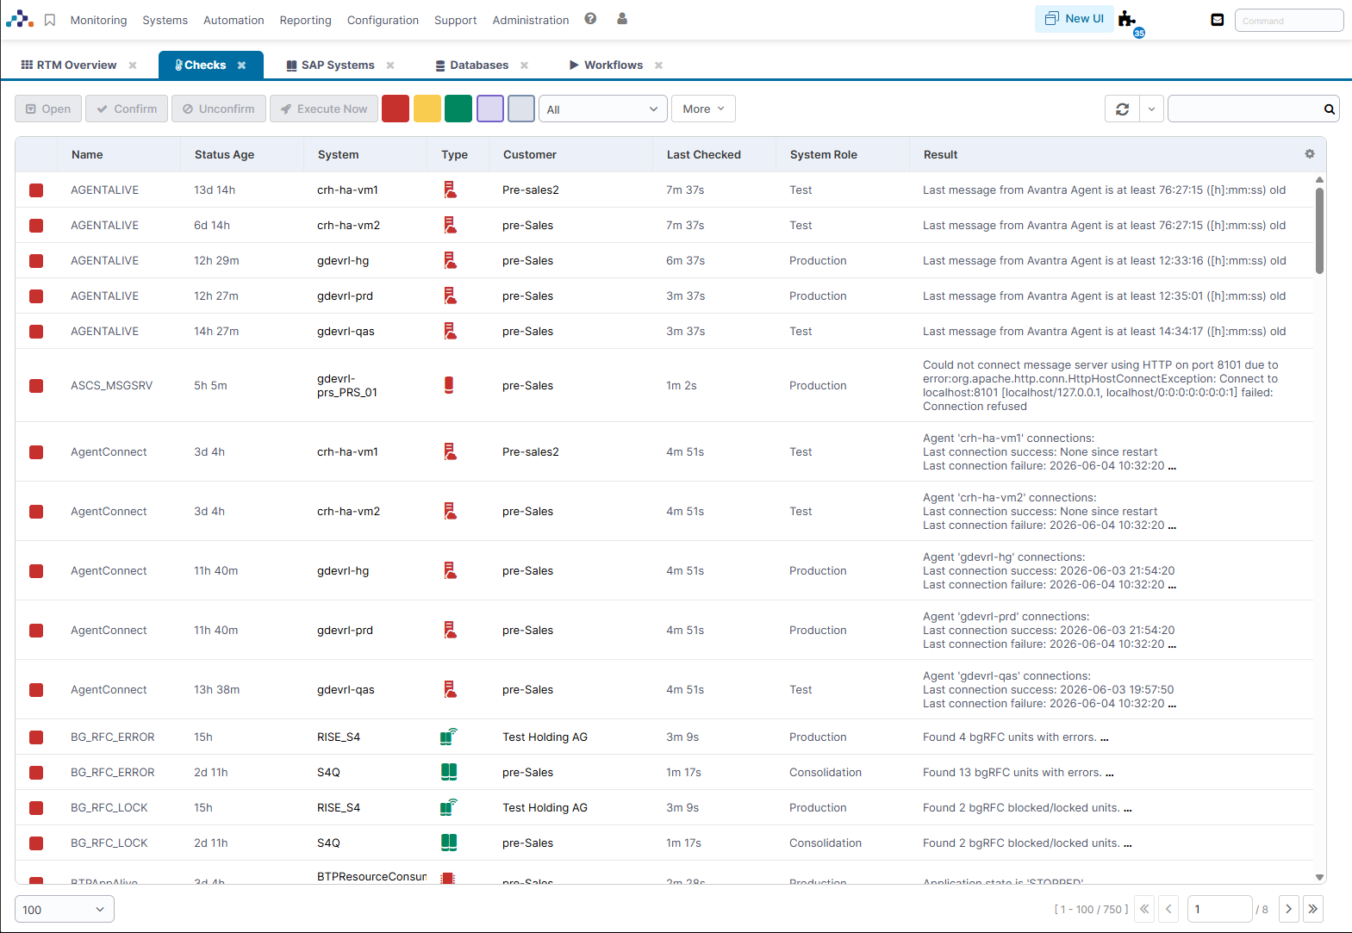Go to the next page

pos(1289,909)
